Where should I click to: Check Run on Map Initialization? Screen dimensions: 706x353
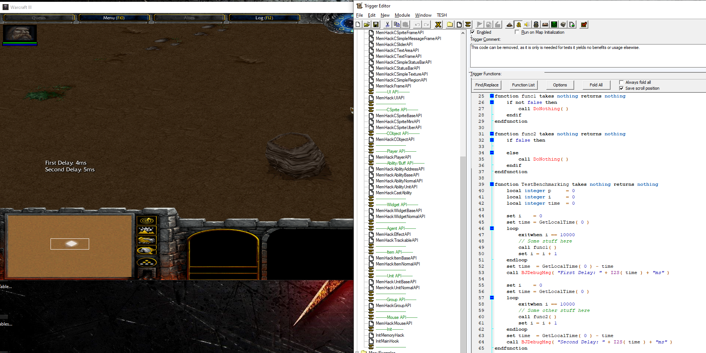[517, 32]
